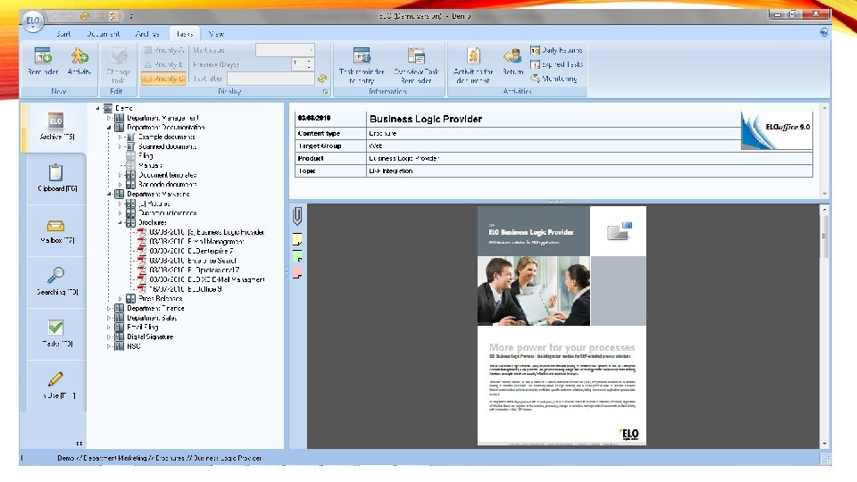The height and width of the screenshot is (482, 857).
Task: Adjust the Preview (Days) spinner
Action: [309, 64]
